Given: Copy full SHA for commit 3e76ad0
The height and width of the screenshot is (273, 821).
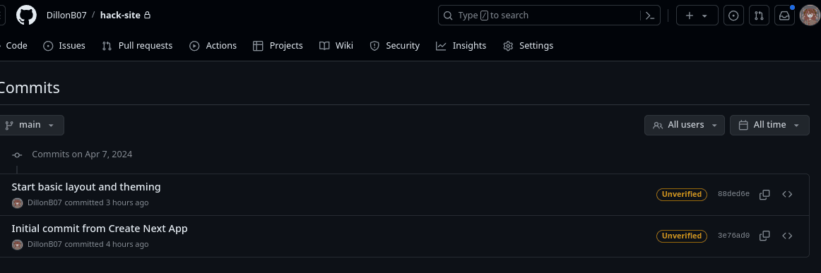Looking at the screenshot, I should click(764, 236).
